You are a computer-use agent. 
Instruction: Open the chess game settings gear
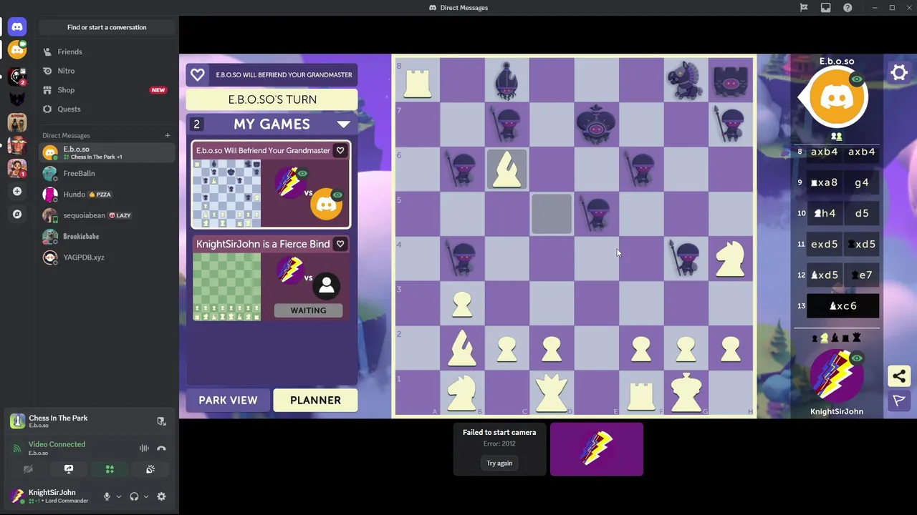(x=899, y=72)
